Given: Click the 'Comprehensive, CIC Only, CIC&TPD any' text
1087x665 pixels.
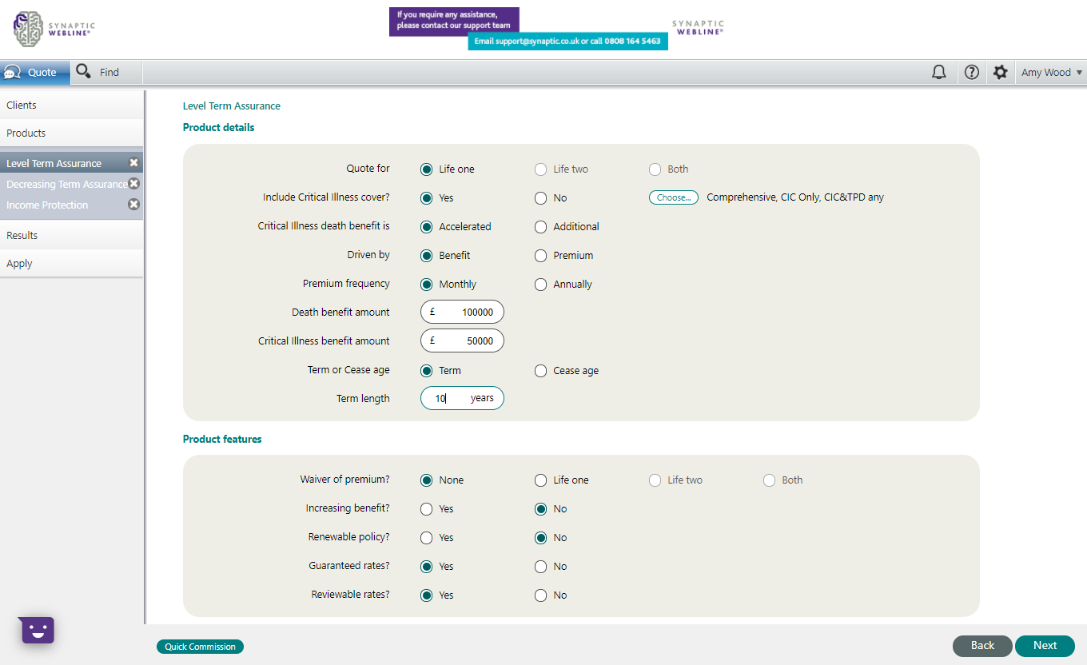Looking at the screenshot, I should [795, 197].
